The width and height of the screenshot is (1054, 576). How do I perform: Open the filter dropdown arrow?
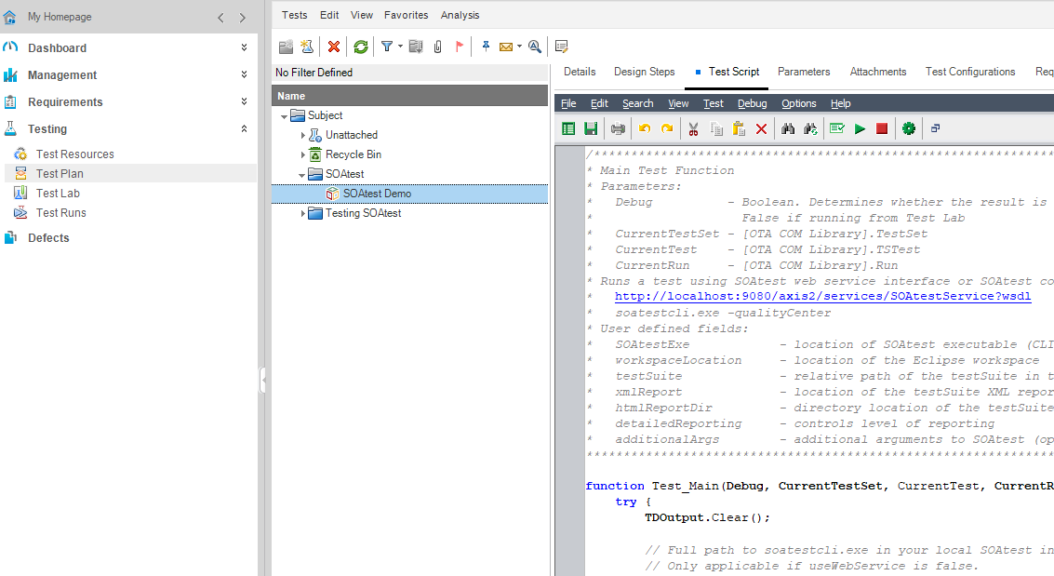[x=400, y=47]
